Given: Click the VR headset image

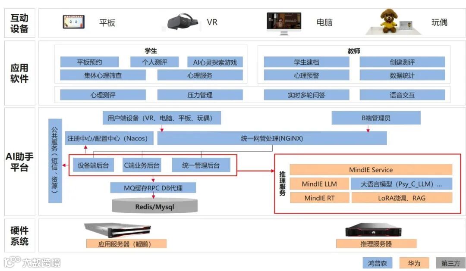Looking at the screenshot, I should 183,22.
